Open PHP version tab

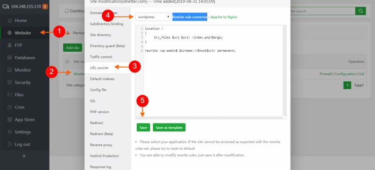[x=99, y=112]
